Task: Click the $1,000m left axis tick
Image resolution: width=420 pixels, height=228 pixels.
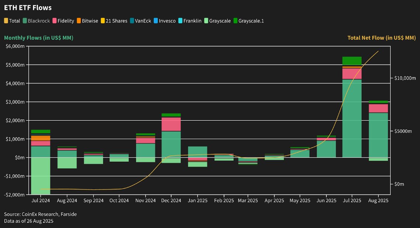Action: pos(15,139)
